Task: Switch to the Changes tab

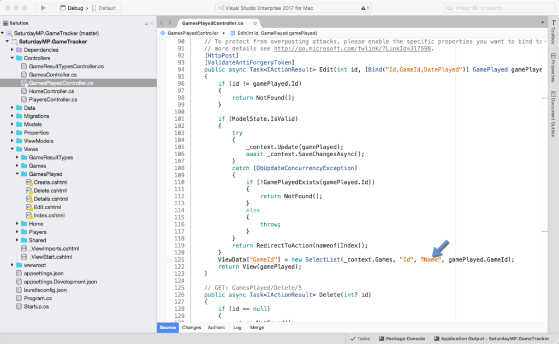Action: [192, 327]
